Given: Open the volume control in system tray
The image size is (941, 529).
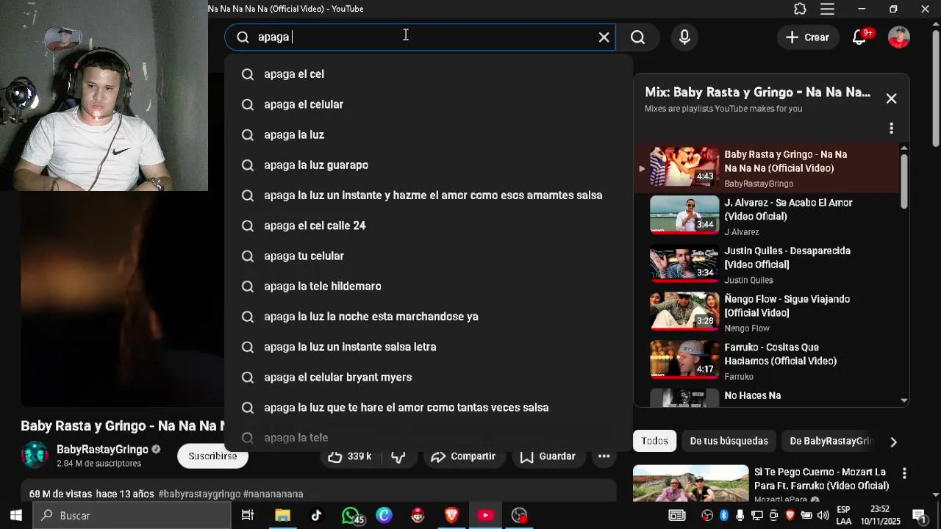Looking at the screenshot, I should (x=823, y=515).
